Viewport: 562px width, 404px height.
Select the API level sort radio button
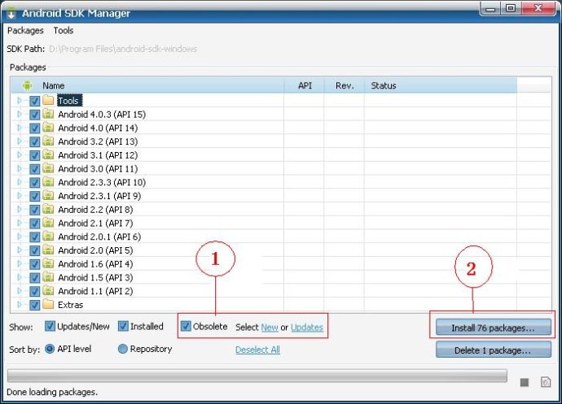(50, 349)
